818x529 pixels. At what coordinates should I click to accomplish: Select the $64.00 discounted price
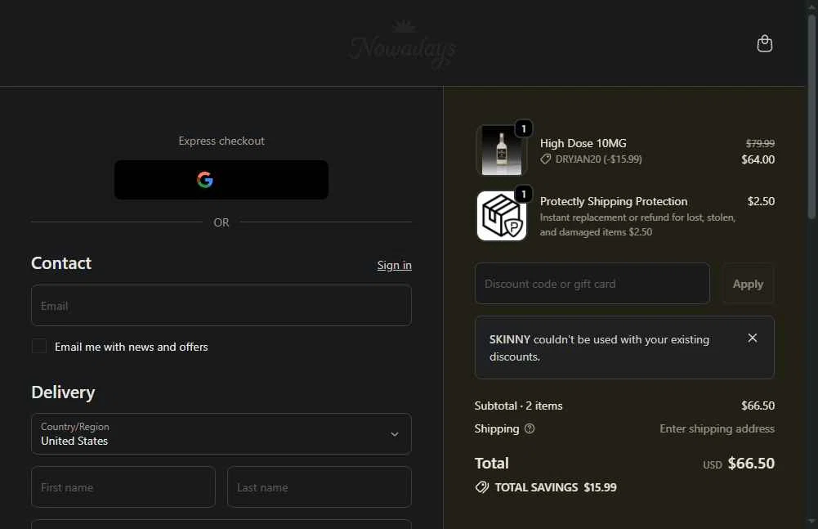[x=758, y=159]
